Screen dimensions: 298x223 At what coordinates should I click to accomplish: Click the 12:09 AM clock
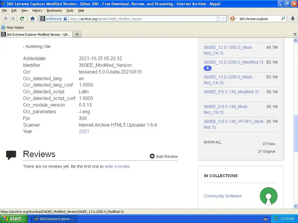pos(287,219)
